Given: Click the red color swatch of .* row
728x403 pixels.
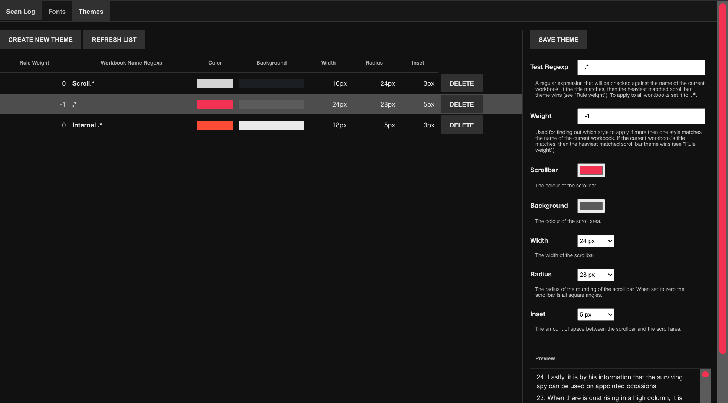Looking at the screenshot, I should 215,104.
